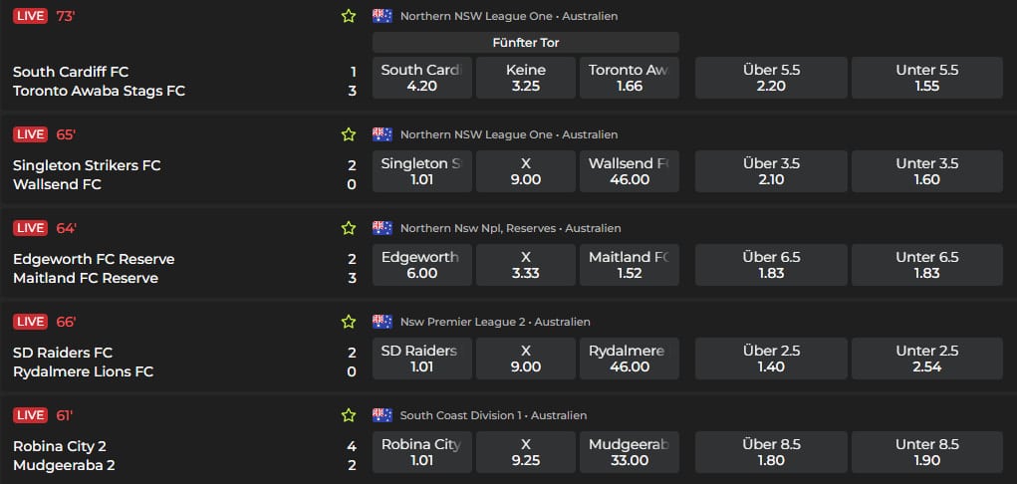Select draw X at odds 3.33
1017x484 pixels.
coord(526,265)
